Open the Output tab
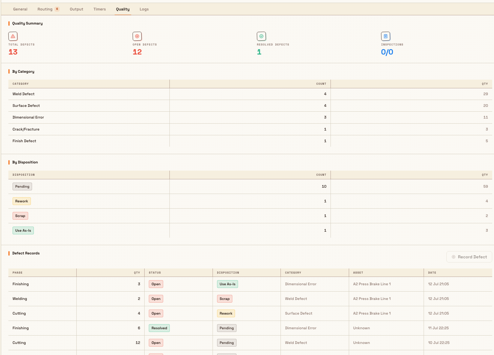 coord(76,9)
